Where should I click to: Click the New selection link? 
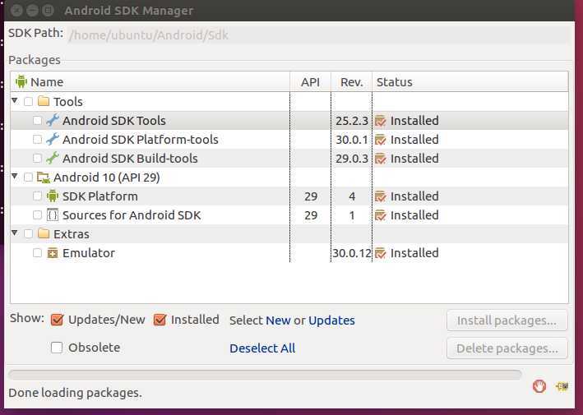pyautogui.click(x=278, y=320)
